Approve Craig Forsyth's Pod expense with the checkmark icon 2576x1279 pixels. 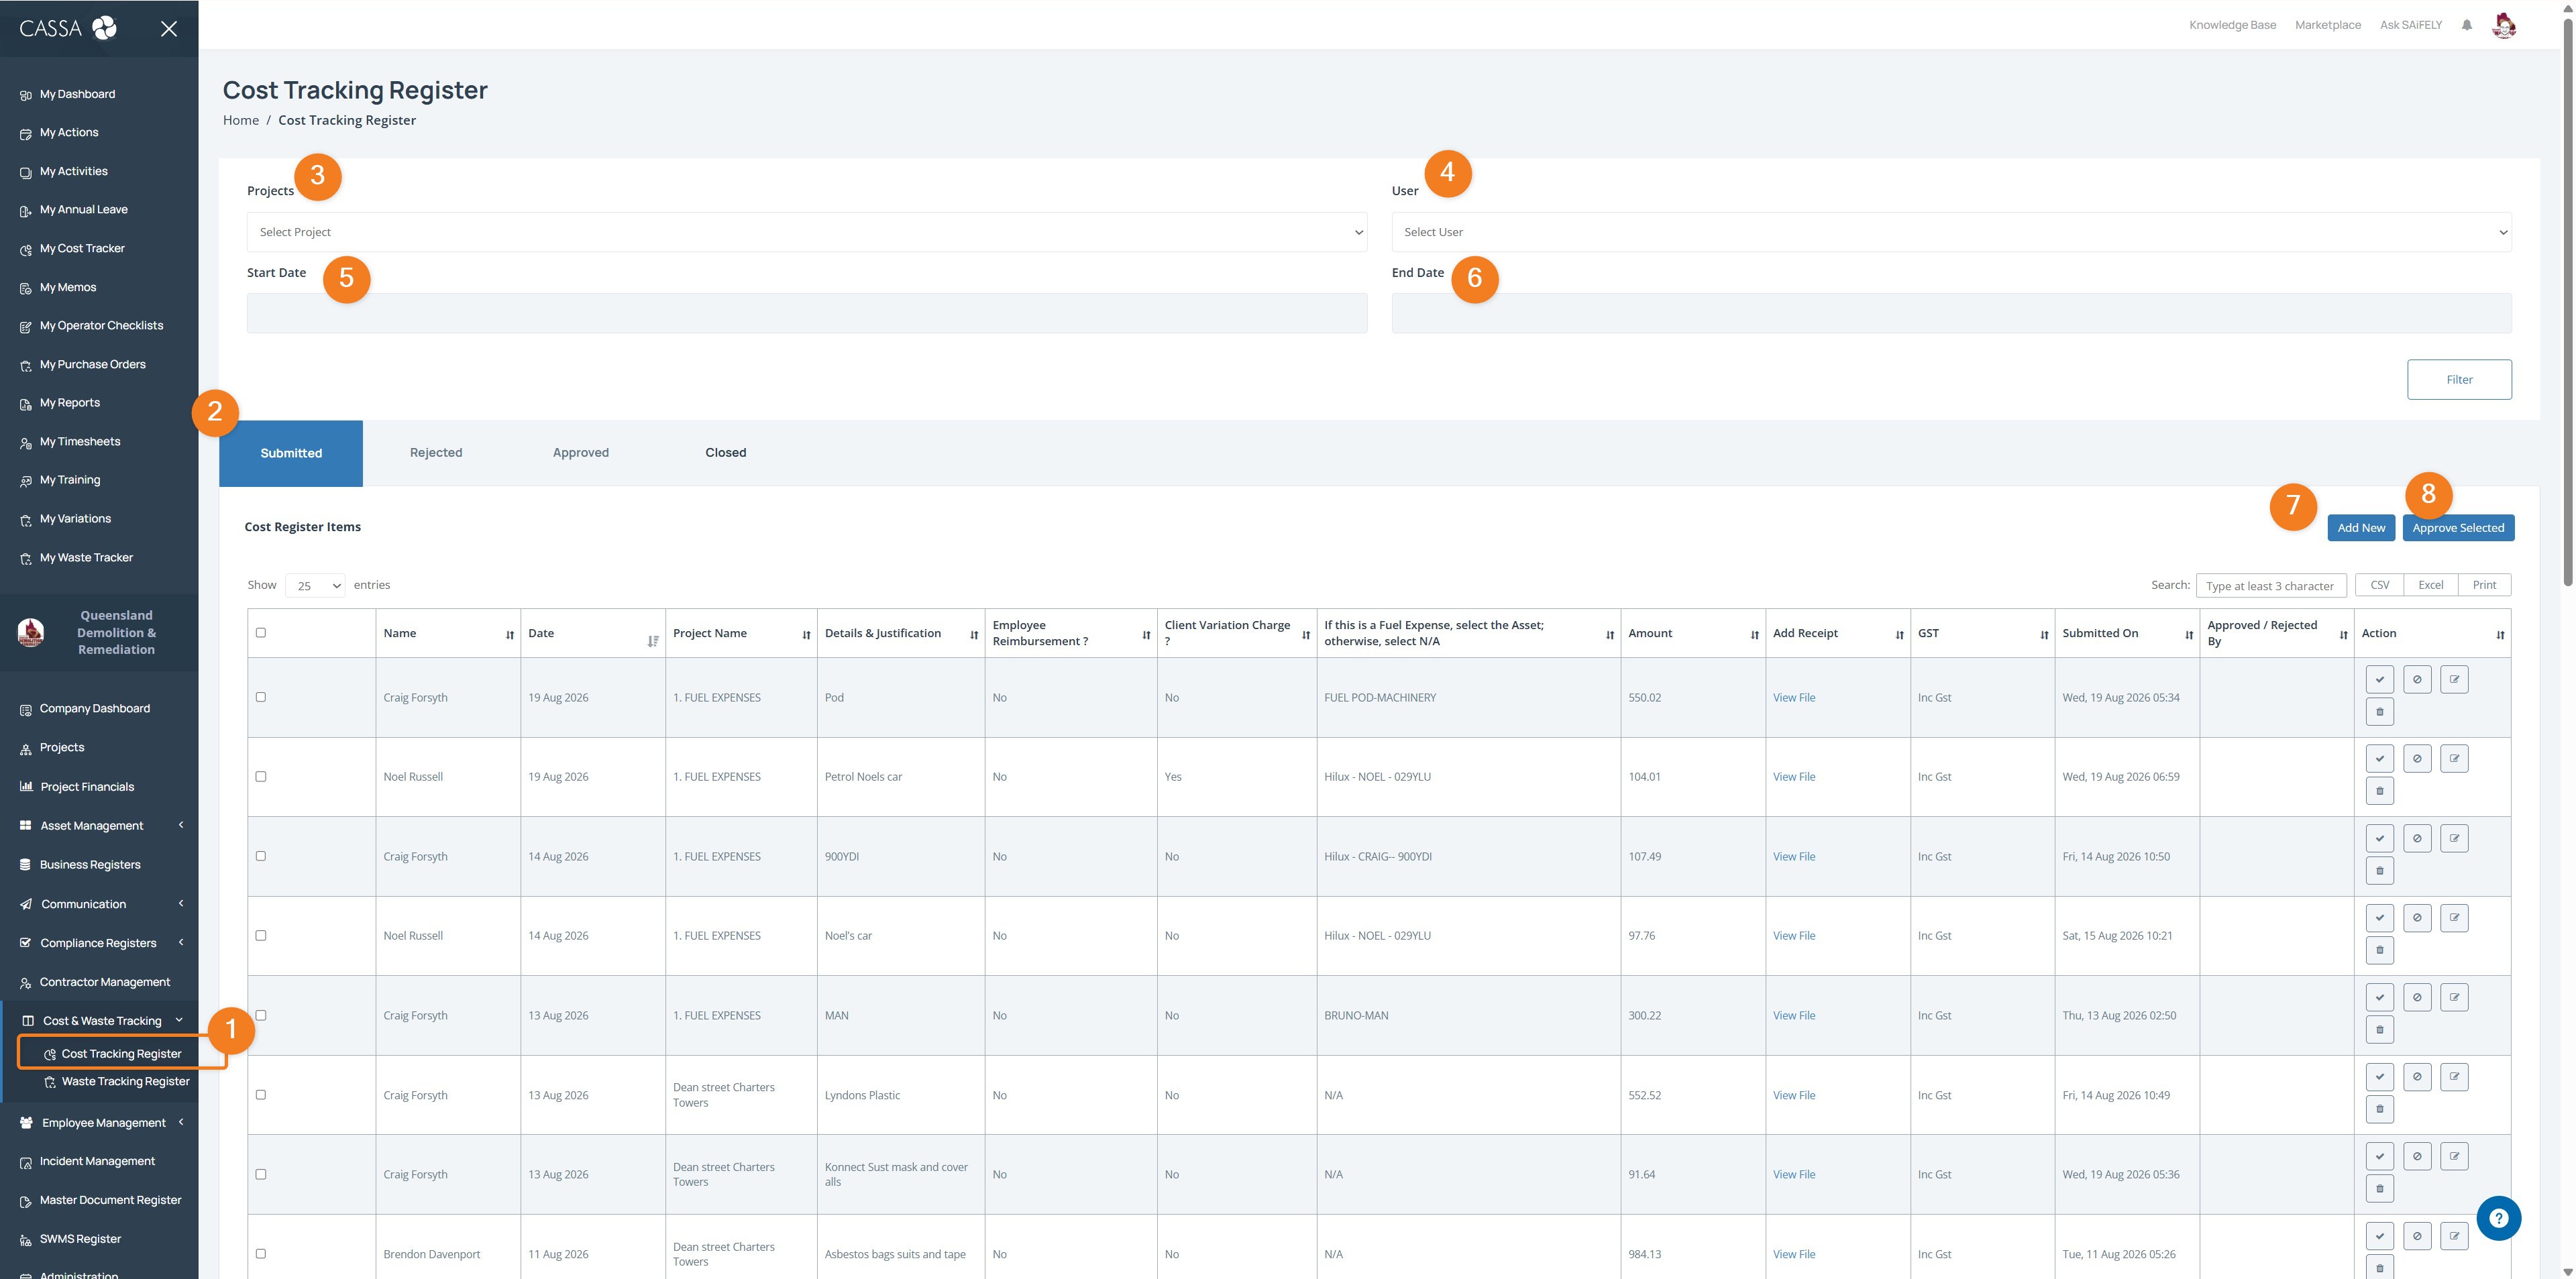pos(2380,680)
